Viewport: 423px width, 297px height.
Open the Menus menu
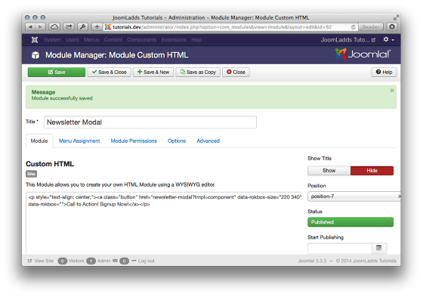click(x=91, y=40)
